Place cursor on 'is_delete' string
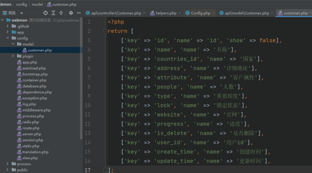Screen dimensions: 312x173 tap(172, 133)
